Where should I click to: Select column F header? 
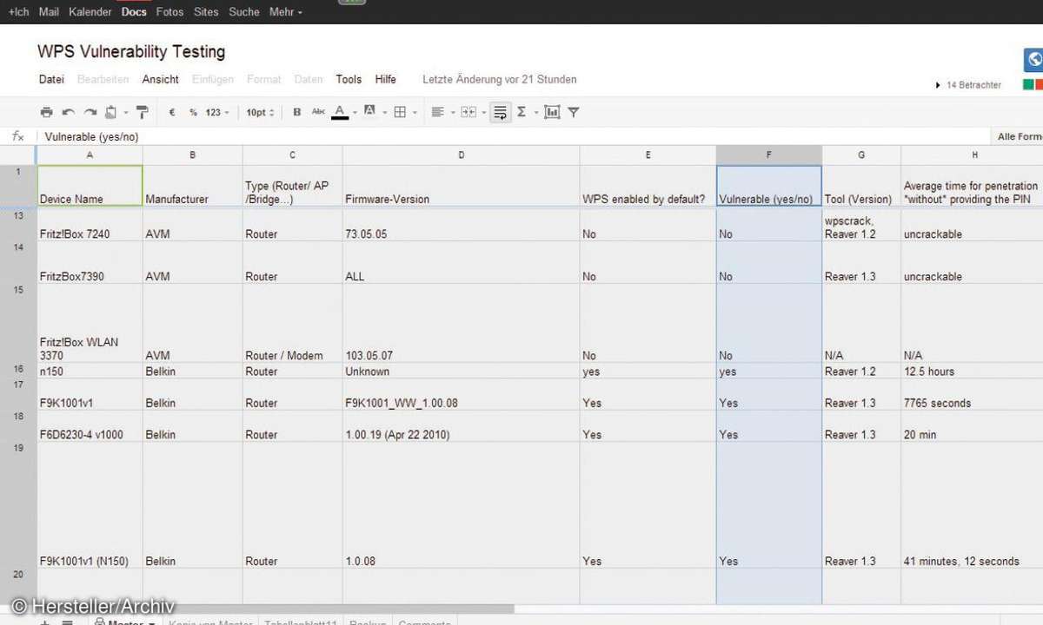click(x=769, y=155)
